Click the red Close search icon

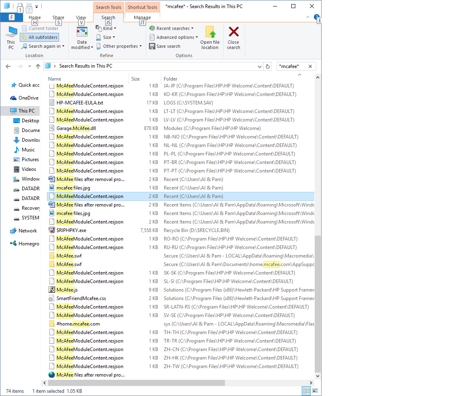[x=233, y=32]
